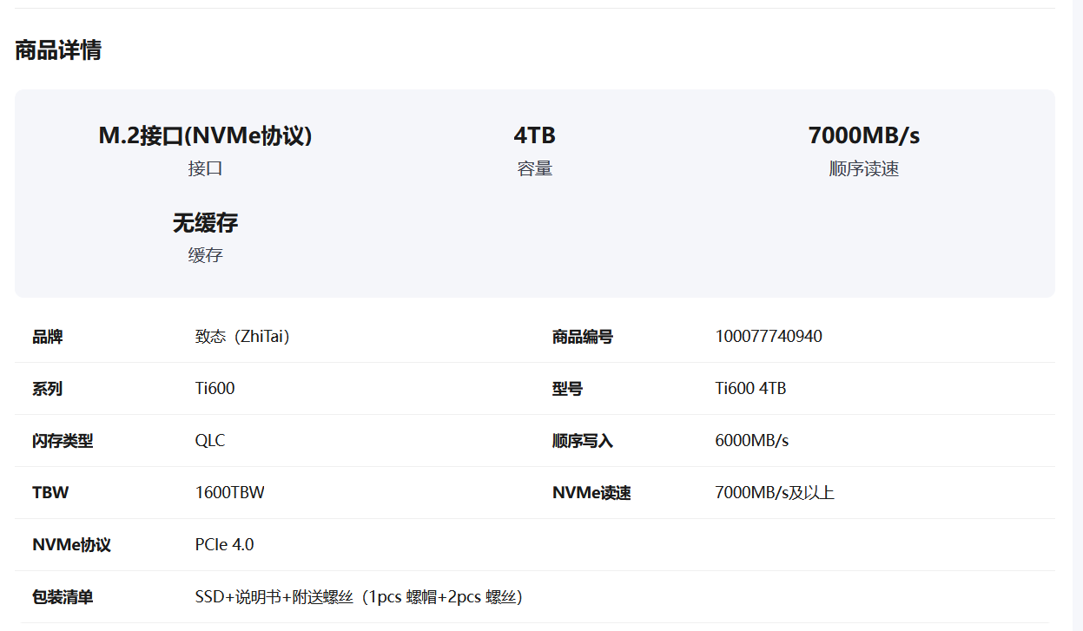Click the 型号 value Ti600 4TB
Viewport: 1083px width, 631px height.
point(750,389)
